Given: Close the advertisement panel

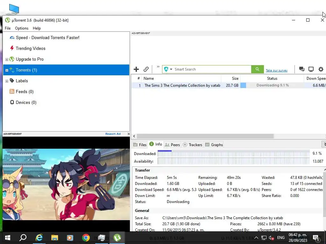Looking at the screenshot, I should [129, 134].
